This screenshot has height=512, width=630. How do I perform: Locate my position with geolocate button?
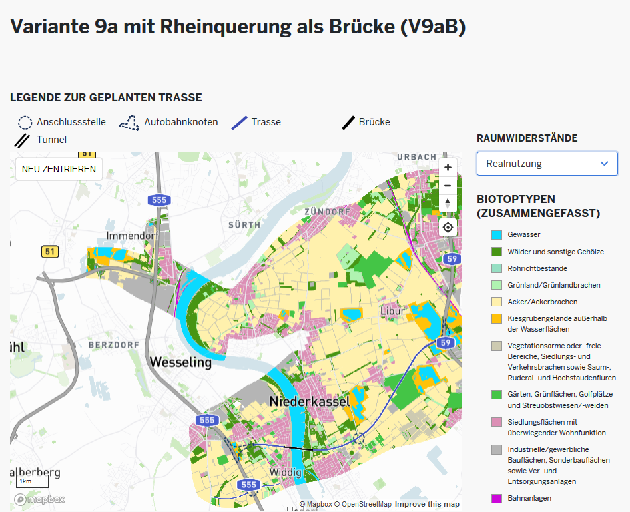[448, 228]
